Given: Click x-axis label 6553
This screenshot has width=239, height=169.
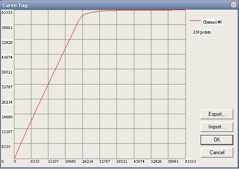Looking at the screenshot, I should coord(35,162).
